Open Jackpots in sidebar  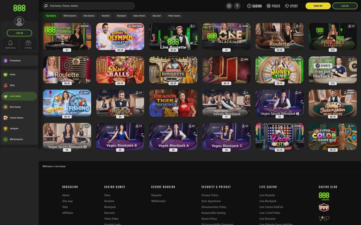point(19,128)
